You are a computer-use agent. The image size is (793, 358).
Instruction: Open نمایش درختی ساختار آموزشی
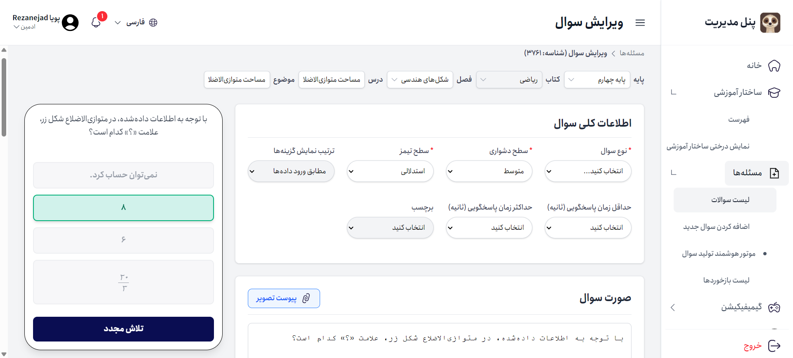coord(708,146)
